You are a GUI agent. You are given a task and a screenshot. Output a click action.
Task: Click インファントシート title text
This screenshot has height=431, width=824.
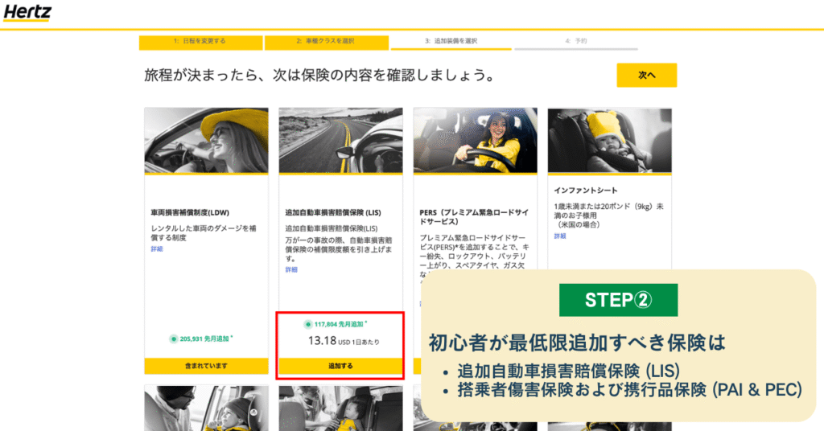coord(586,191)
